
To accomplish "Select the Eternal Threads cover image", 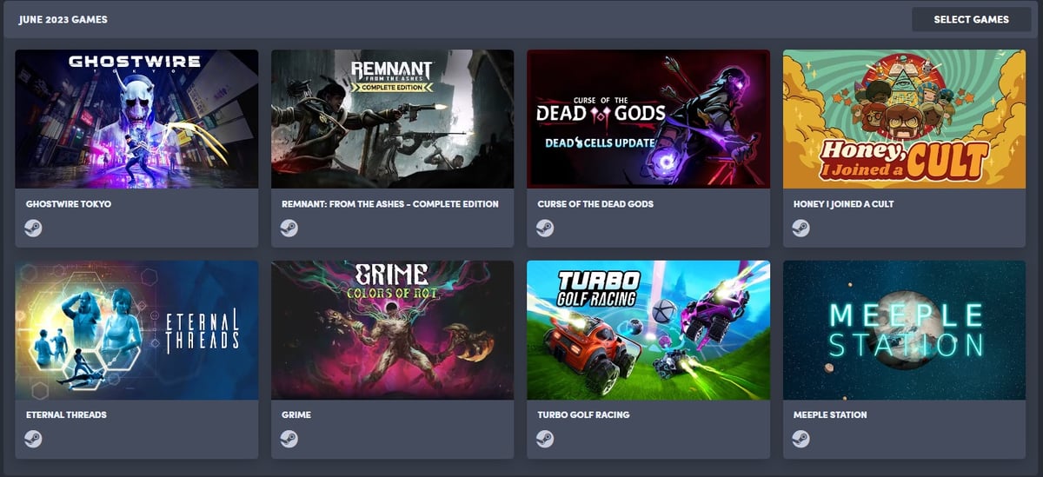I will click(x=136, y=330).
